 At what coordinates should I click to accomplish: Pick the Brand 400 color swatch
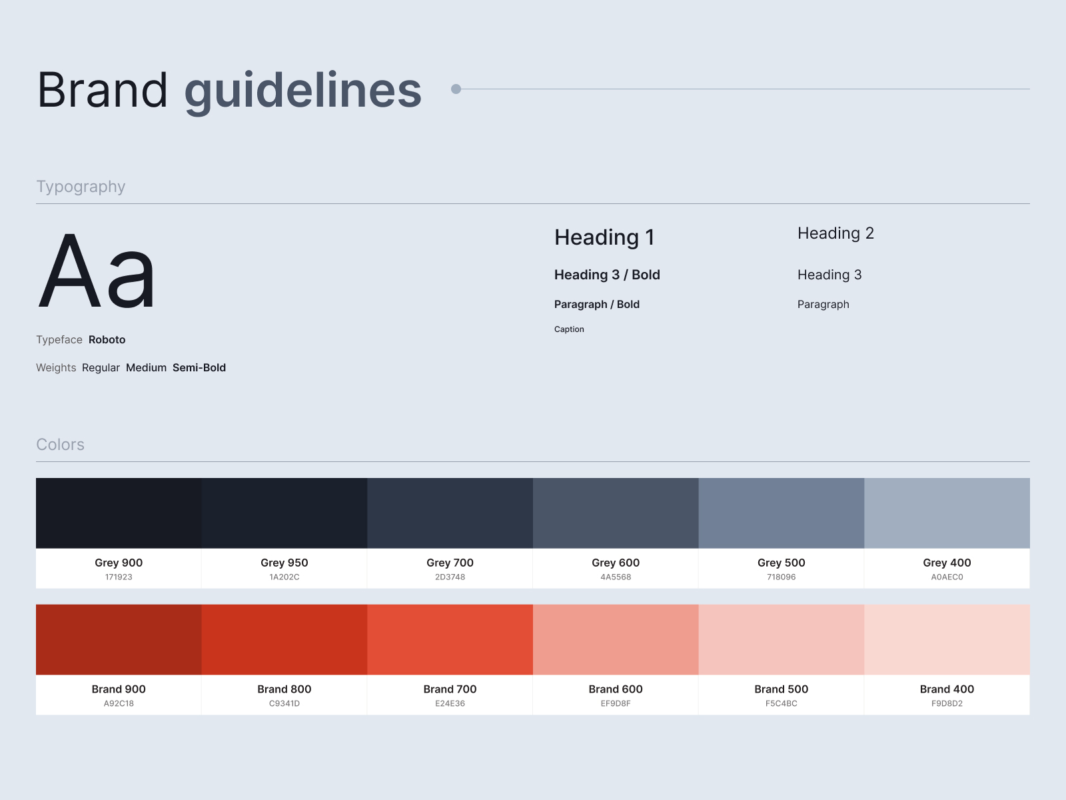point(947,639)
